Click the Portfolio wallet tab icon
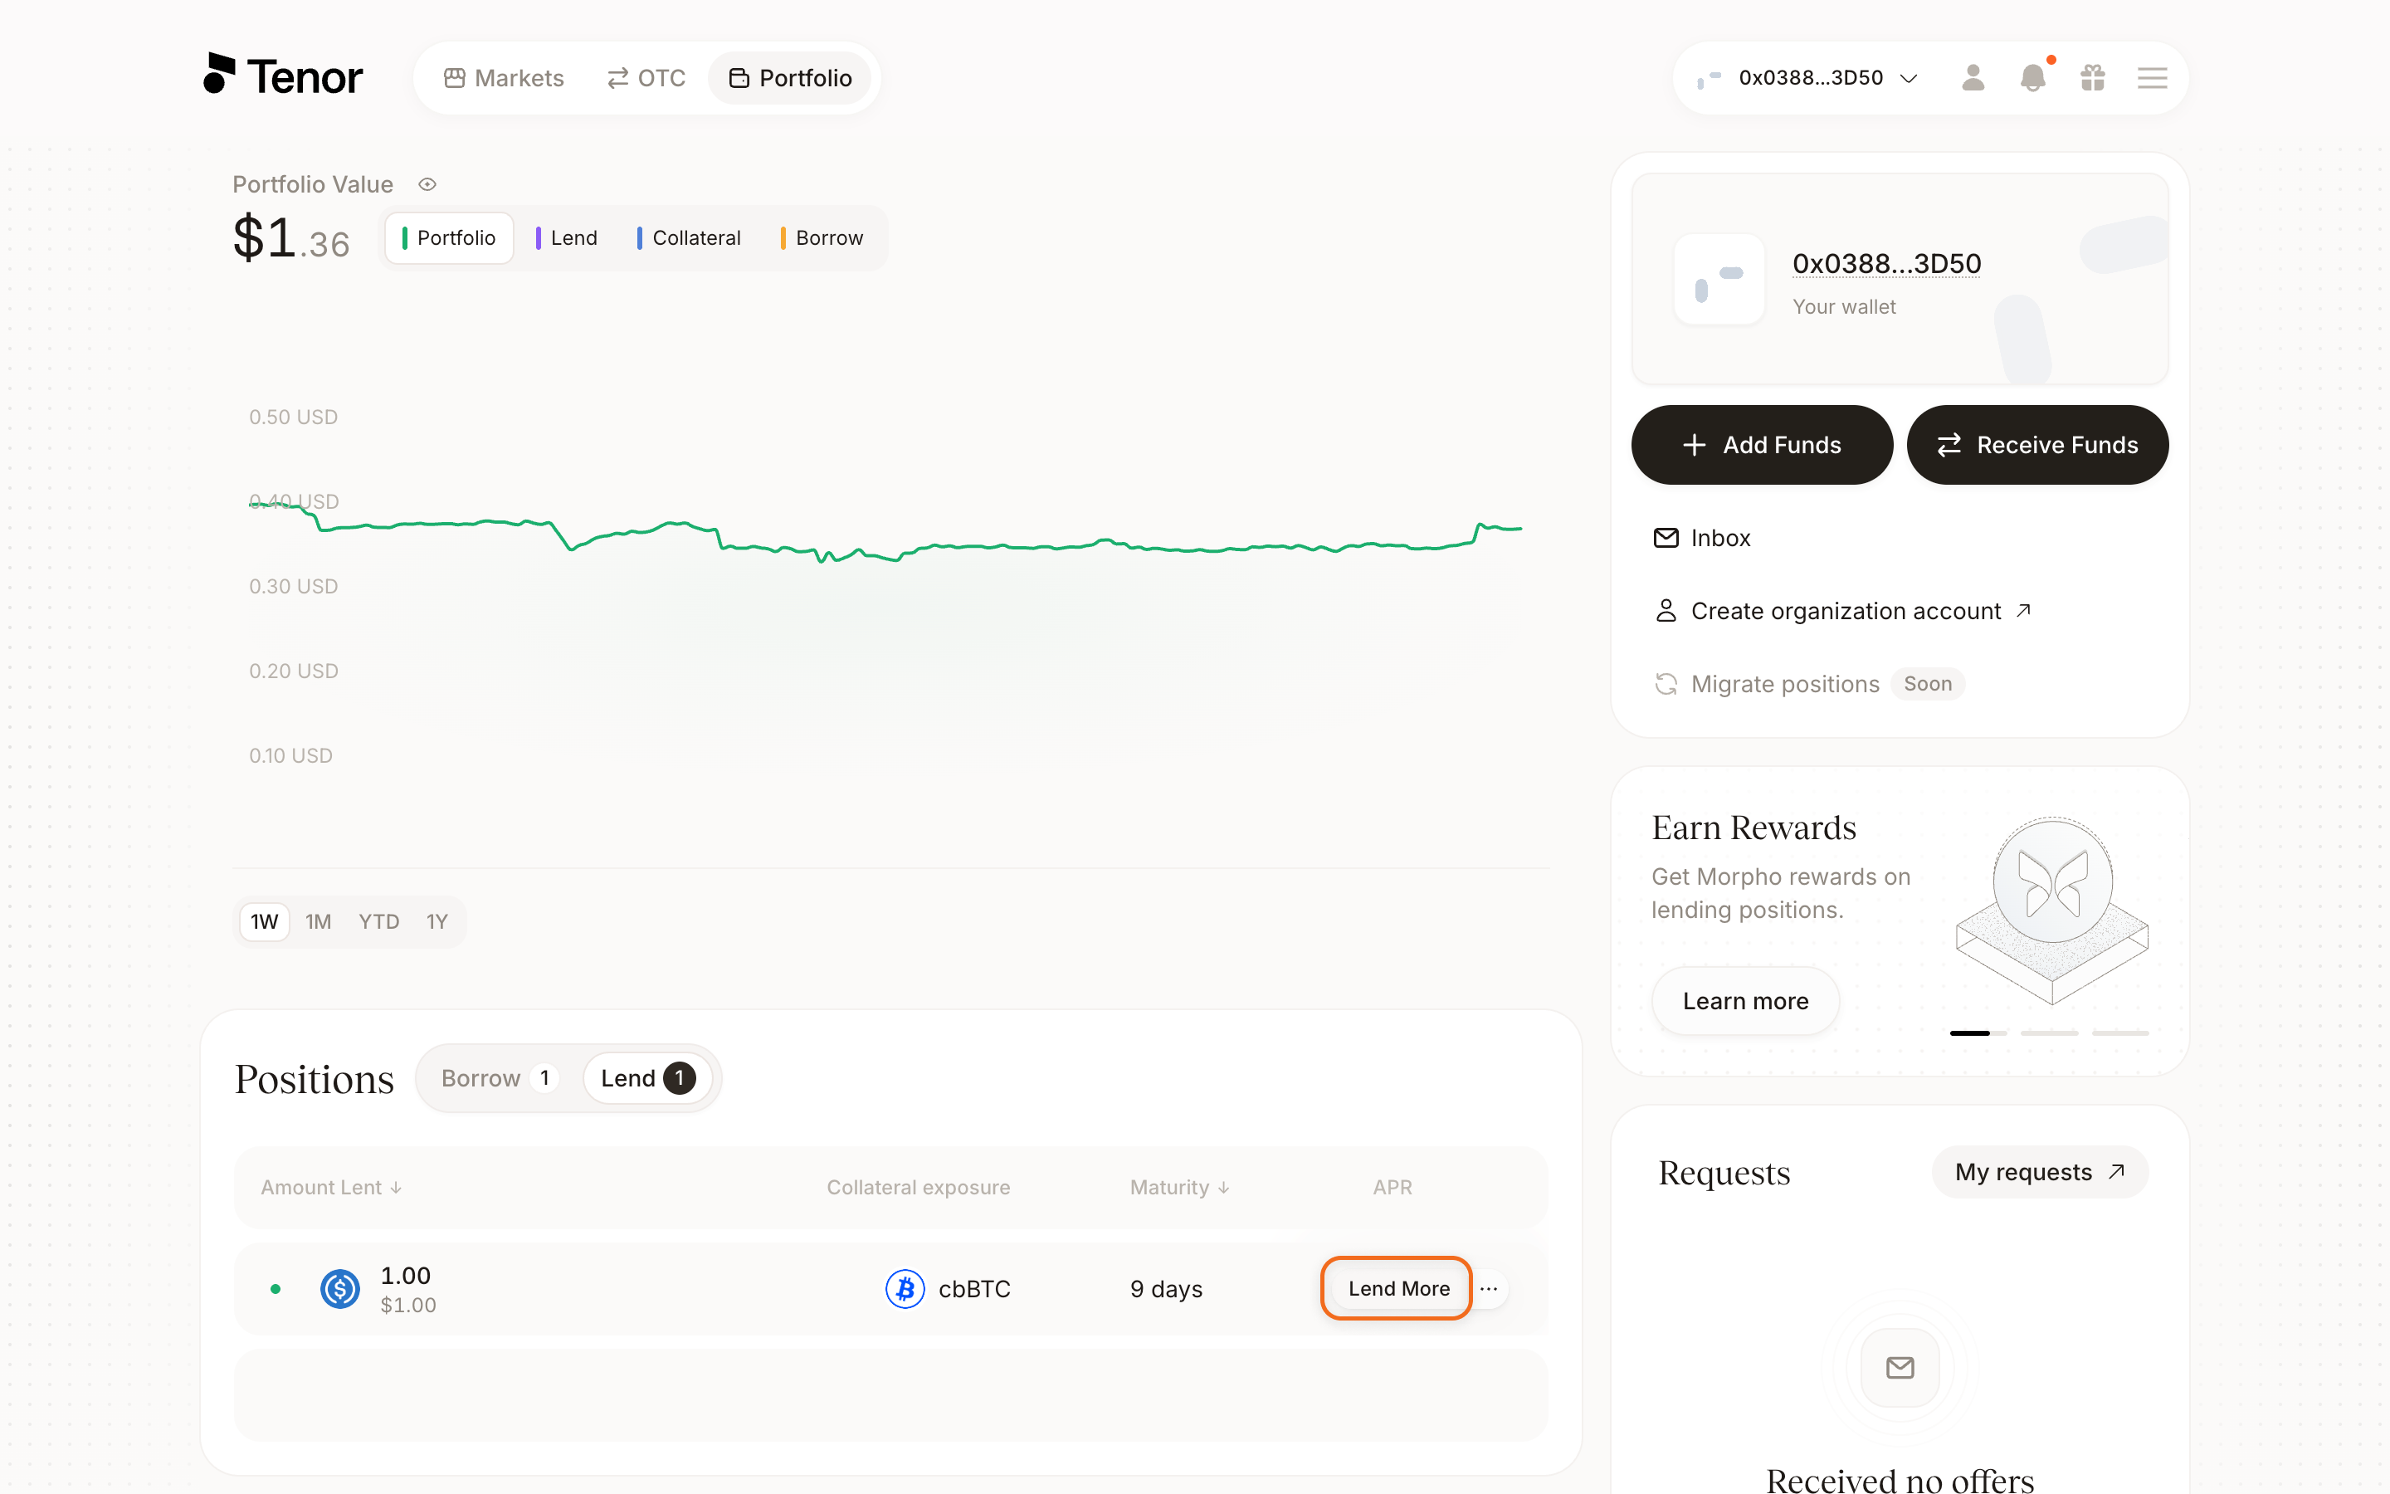This screenshot has height=1494, width=2390. pyautogui.click(x=739, y=78)
